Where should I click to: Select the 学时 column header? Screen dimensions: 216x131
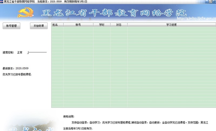tap(102, 25)
